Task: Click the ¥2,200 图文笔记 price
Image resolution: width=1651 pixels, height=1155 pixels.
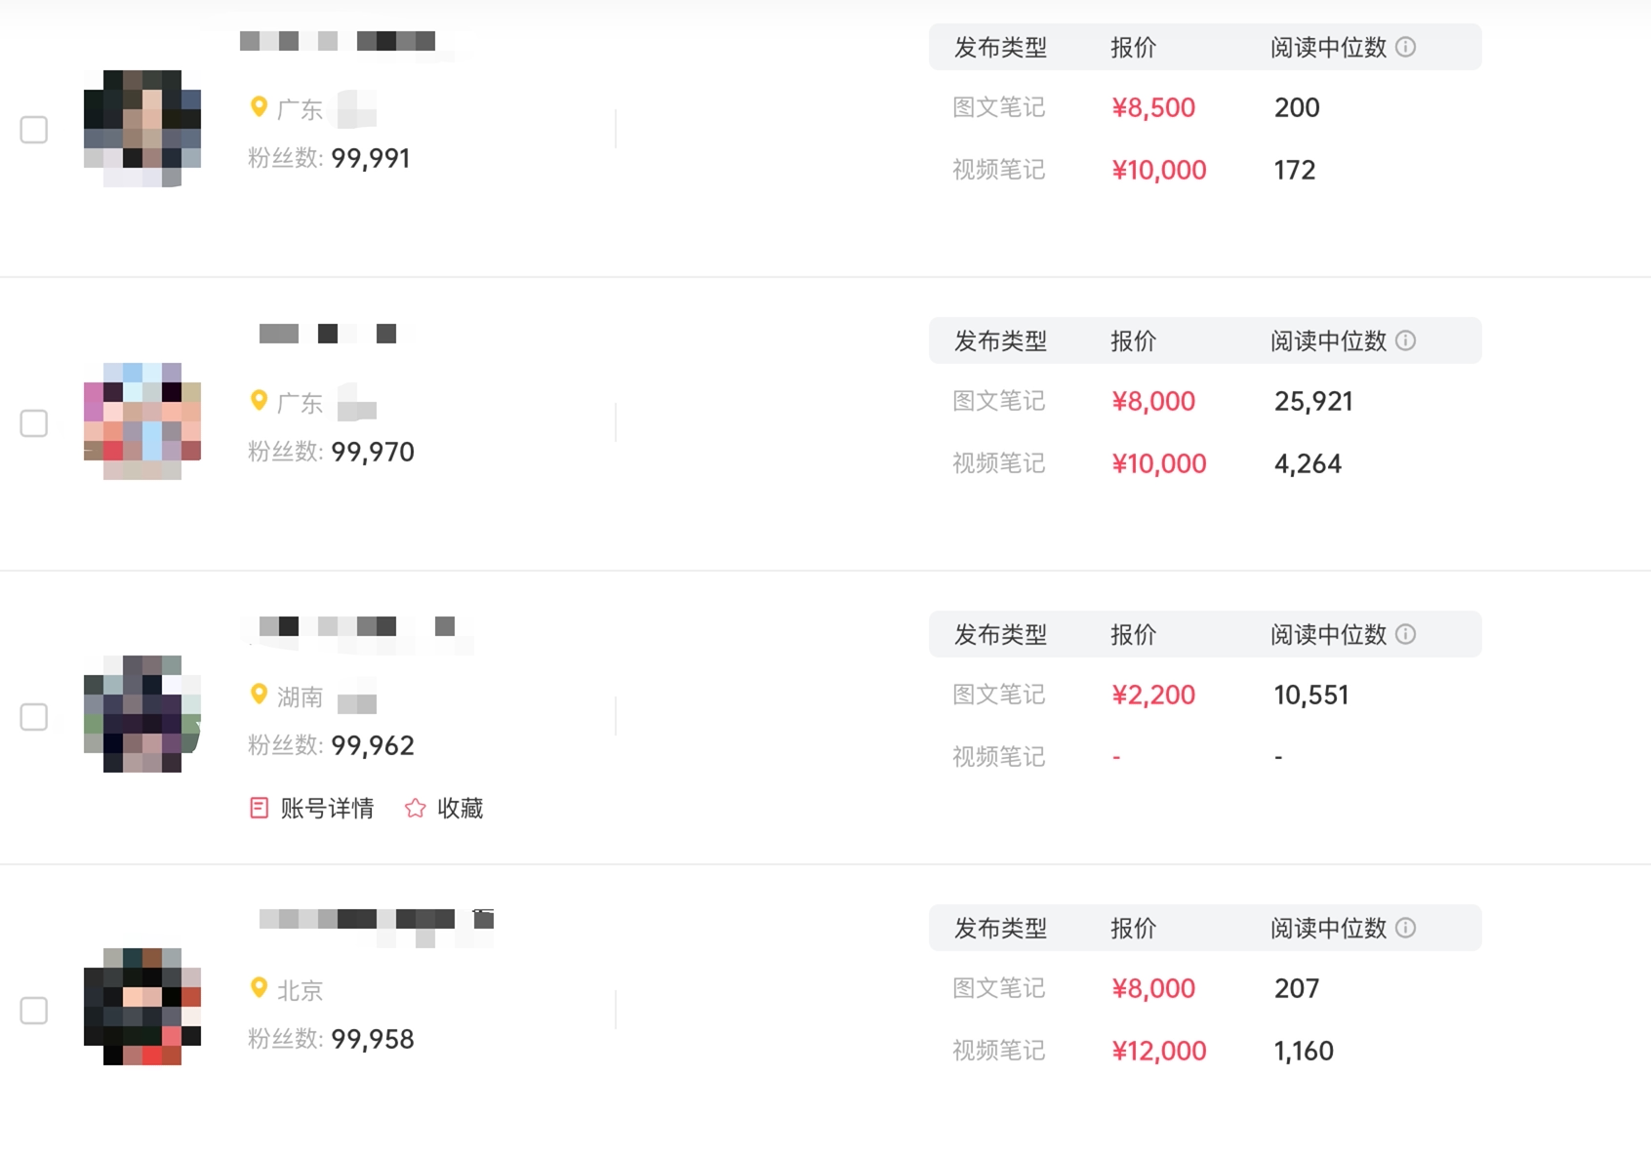Action: (x=1153, y=695)
